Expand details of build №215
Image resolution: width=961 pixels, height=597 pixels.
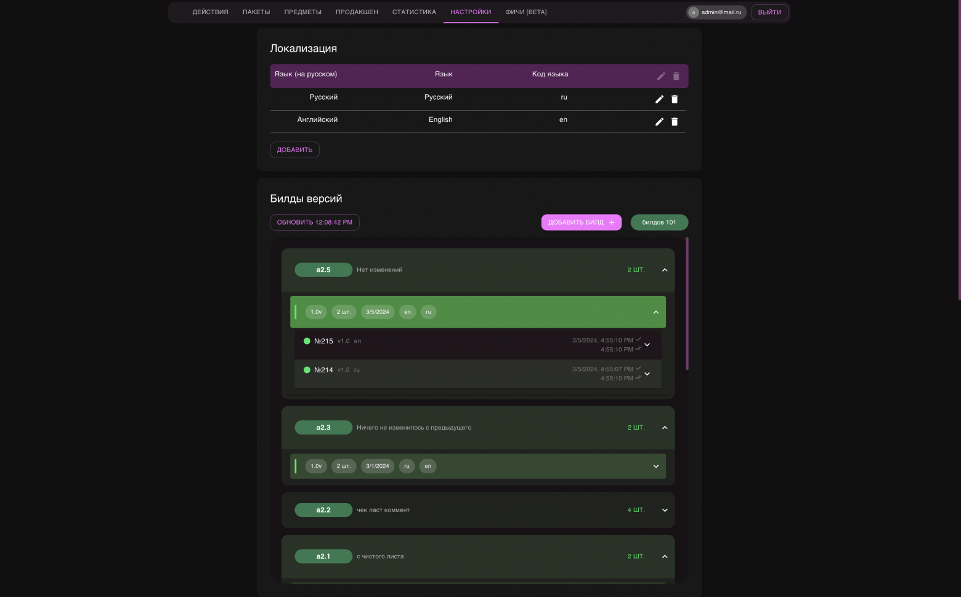pyautogui.click(x=647, y=345)
